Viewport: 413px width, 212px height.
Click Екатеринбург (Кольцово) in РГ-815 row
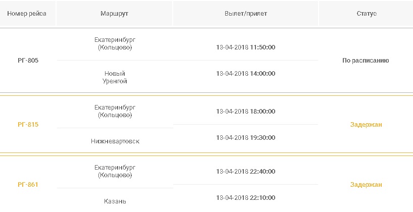[x=115, y=111]
